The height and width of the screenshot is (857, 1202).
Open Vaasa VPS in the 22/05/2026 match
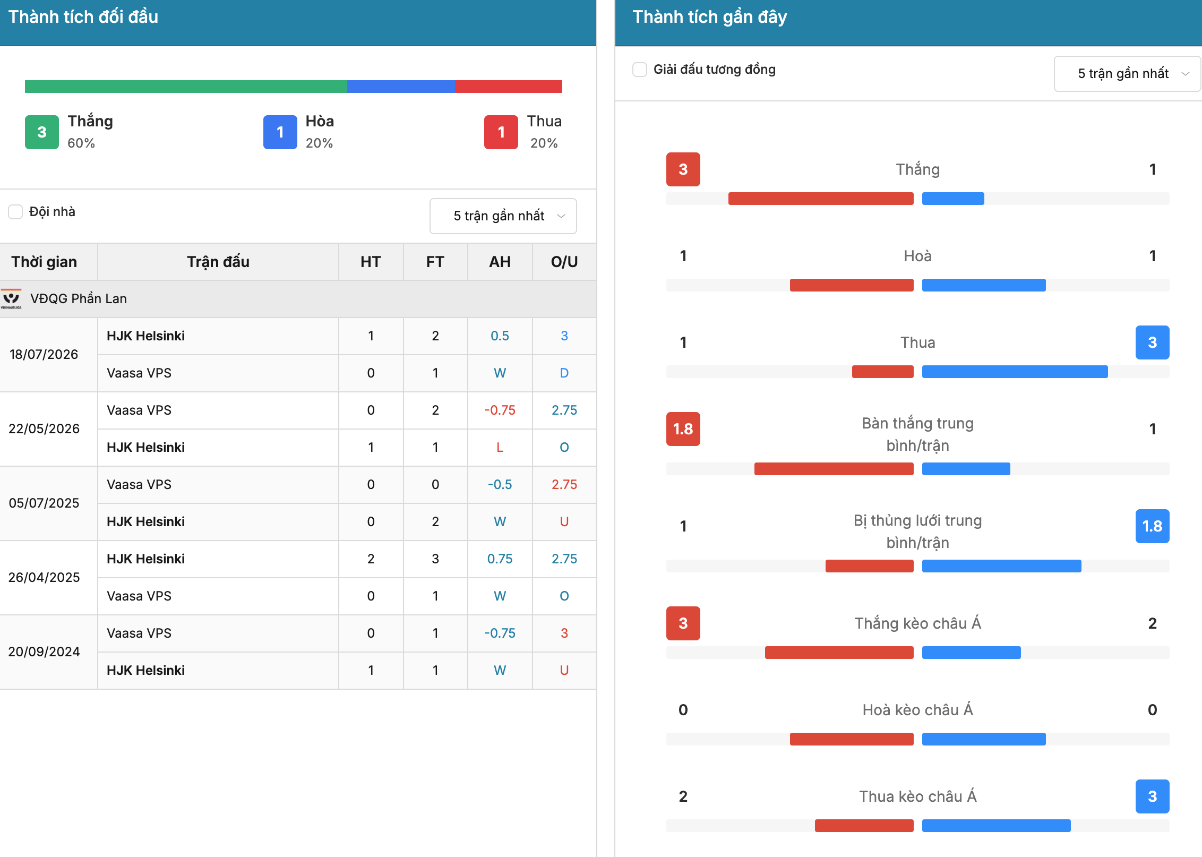click(x=139, y=410)
